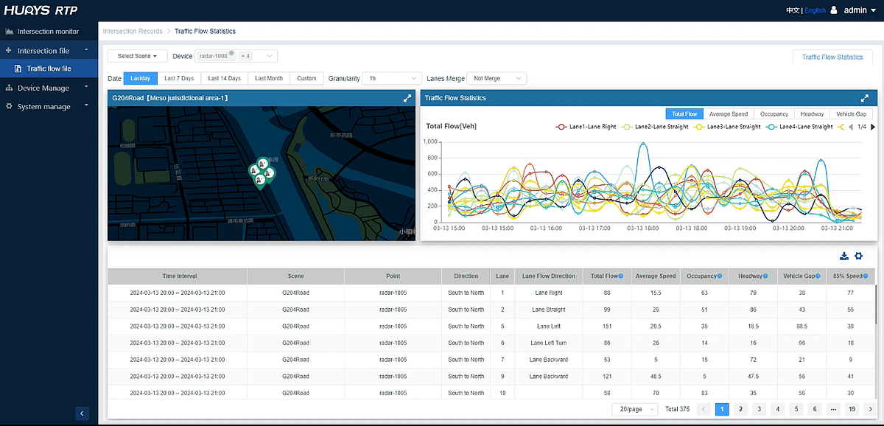
Task: Switch language to English link
Action: pyautogui.click(x=815, y=10)
